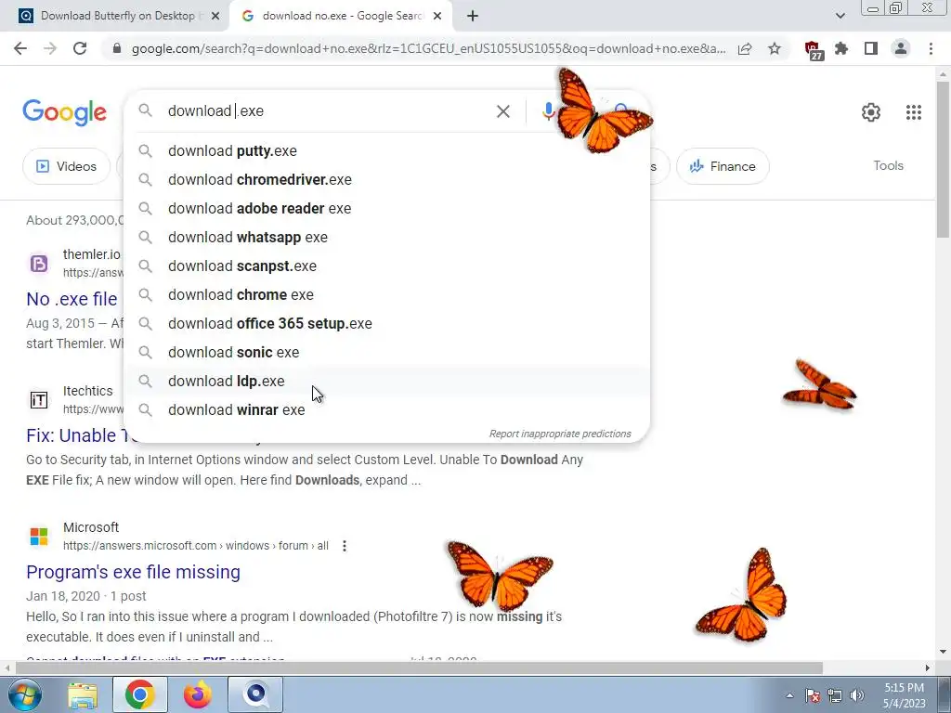Click the themler.io site favicon
This screenshot has height=713, width=951.
pyautogui.click(x=39, y=264)
